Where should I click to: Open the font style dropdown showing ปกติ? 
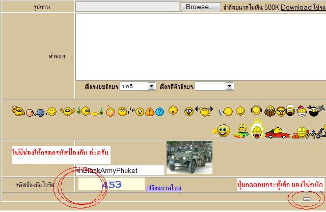pos(138,86)
